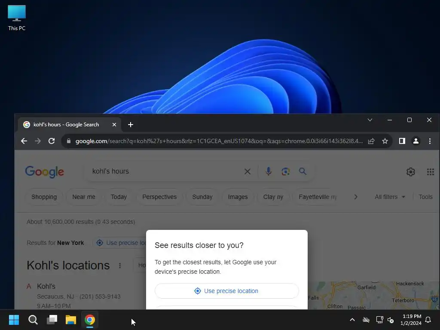Screen dimensions: 440x330
Task: Open Task View on taskbar
Action: (x=52, y=320)
